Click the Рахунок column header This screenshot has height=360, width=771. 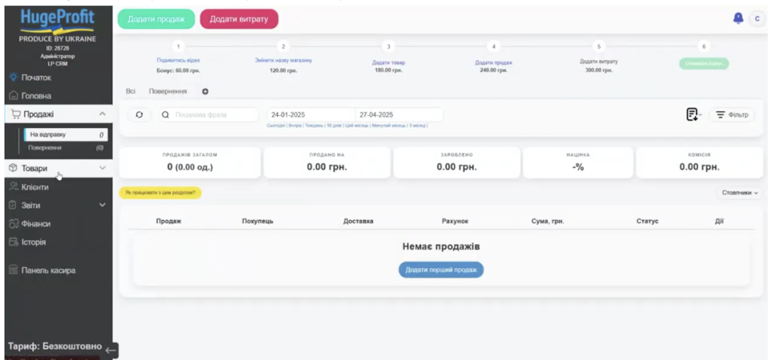pyautogui.click(x=456, y=221)
